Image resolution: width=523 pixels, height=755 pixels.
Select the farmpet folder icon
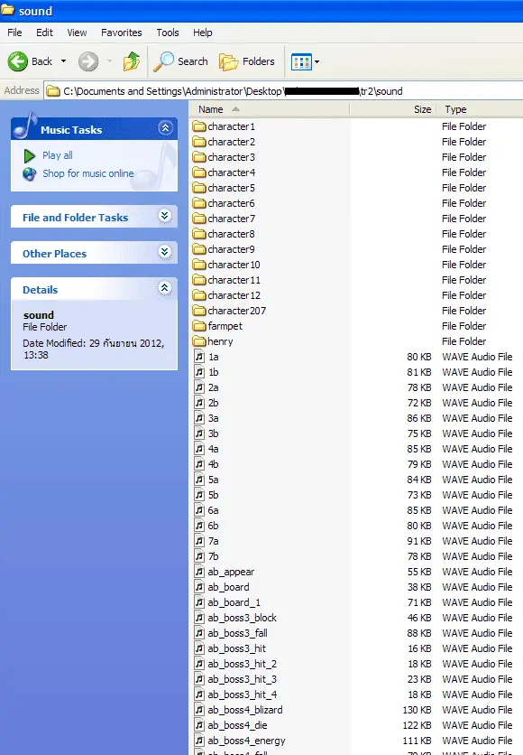click(199, 326)
